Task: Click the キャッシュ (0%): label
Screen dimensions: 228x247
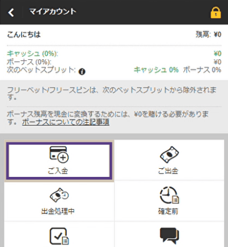Action: [x=33, y=53]
